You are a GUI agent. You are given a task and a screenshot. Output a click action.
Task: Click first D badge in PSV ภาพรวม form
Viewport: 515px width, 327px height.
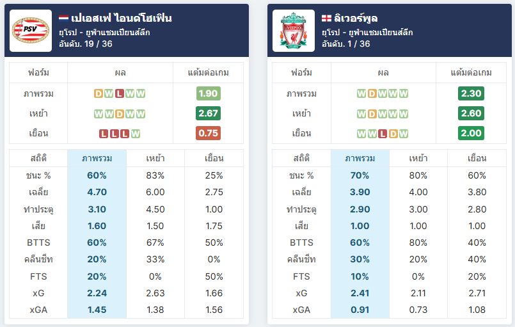(x=99, y=93)
